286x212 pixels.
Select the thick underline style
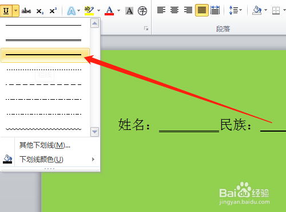coord(45,55)
